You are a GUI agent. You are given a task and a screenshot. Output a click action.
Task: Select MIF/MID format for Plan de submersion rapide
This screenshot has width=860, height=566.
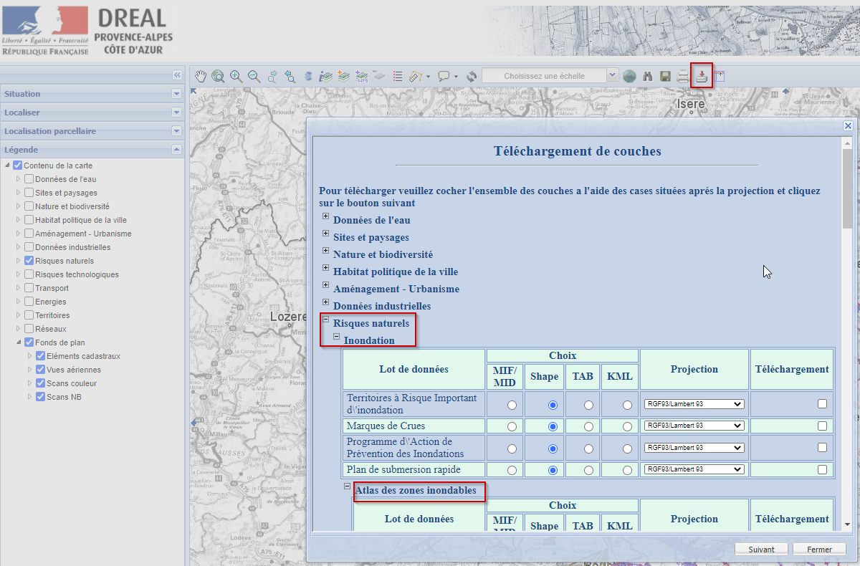512,470
